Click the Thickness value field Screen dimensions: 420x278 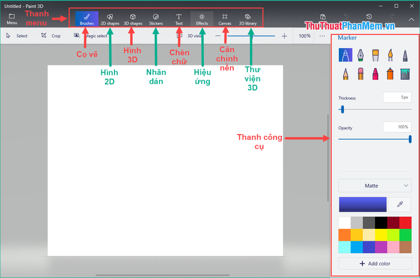pyautogui.click(x=397, y=97)
